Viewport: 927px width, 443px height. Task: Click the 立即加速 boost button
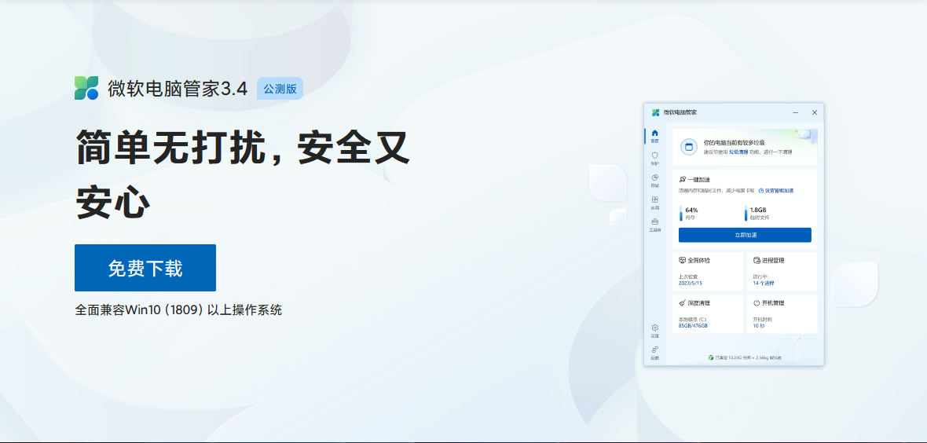[745, 235]
